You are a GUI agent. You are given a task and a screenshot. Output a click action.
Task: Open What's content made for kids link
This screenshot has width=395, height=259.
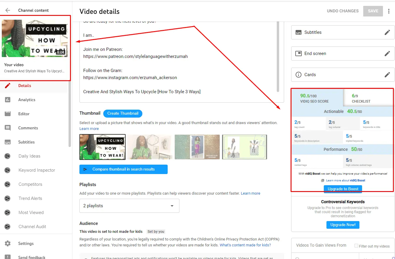coord(245,245)
